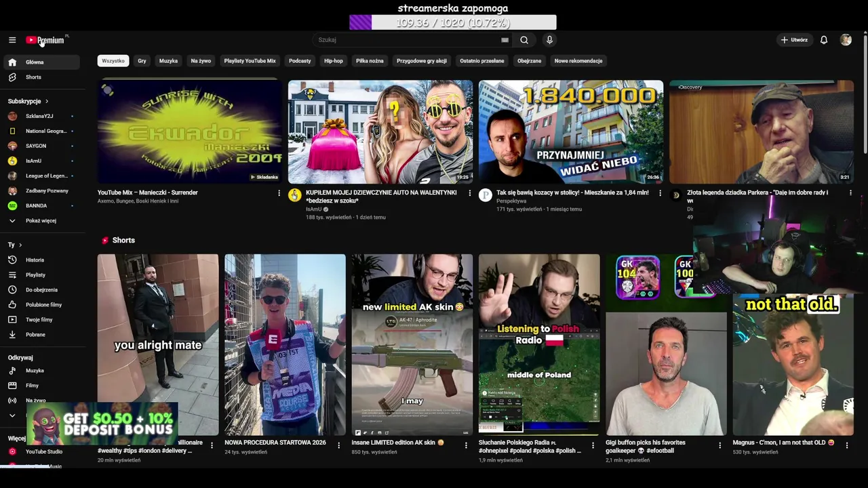This screenshot has height=488, width=868.
Task: Open options for Złota legenda Parkera video
Action: [850, 193]
